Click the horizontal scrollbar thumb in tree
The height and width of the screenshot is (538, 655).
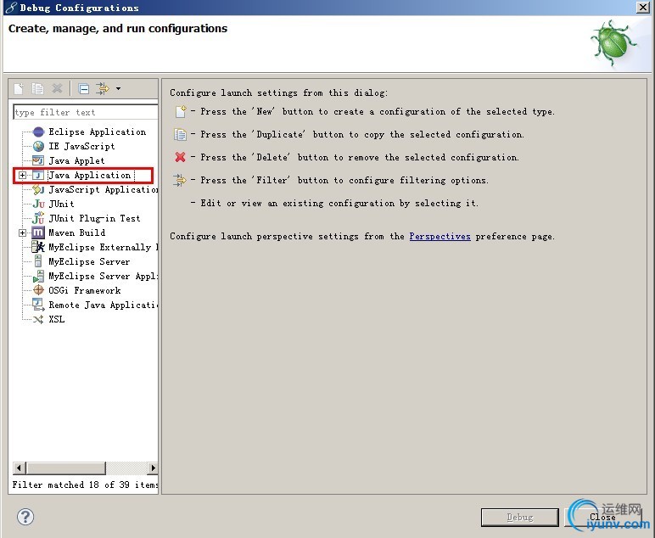(66, 468)
